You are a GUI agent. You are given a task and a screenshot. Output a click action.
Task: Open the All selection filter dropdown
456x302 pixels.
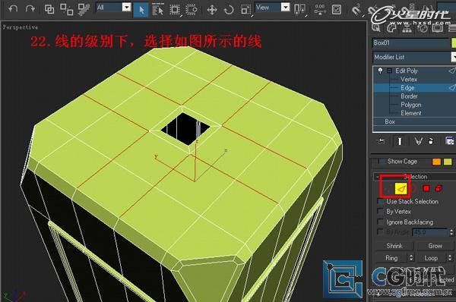113,8
